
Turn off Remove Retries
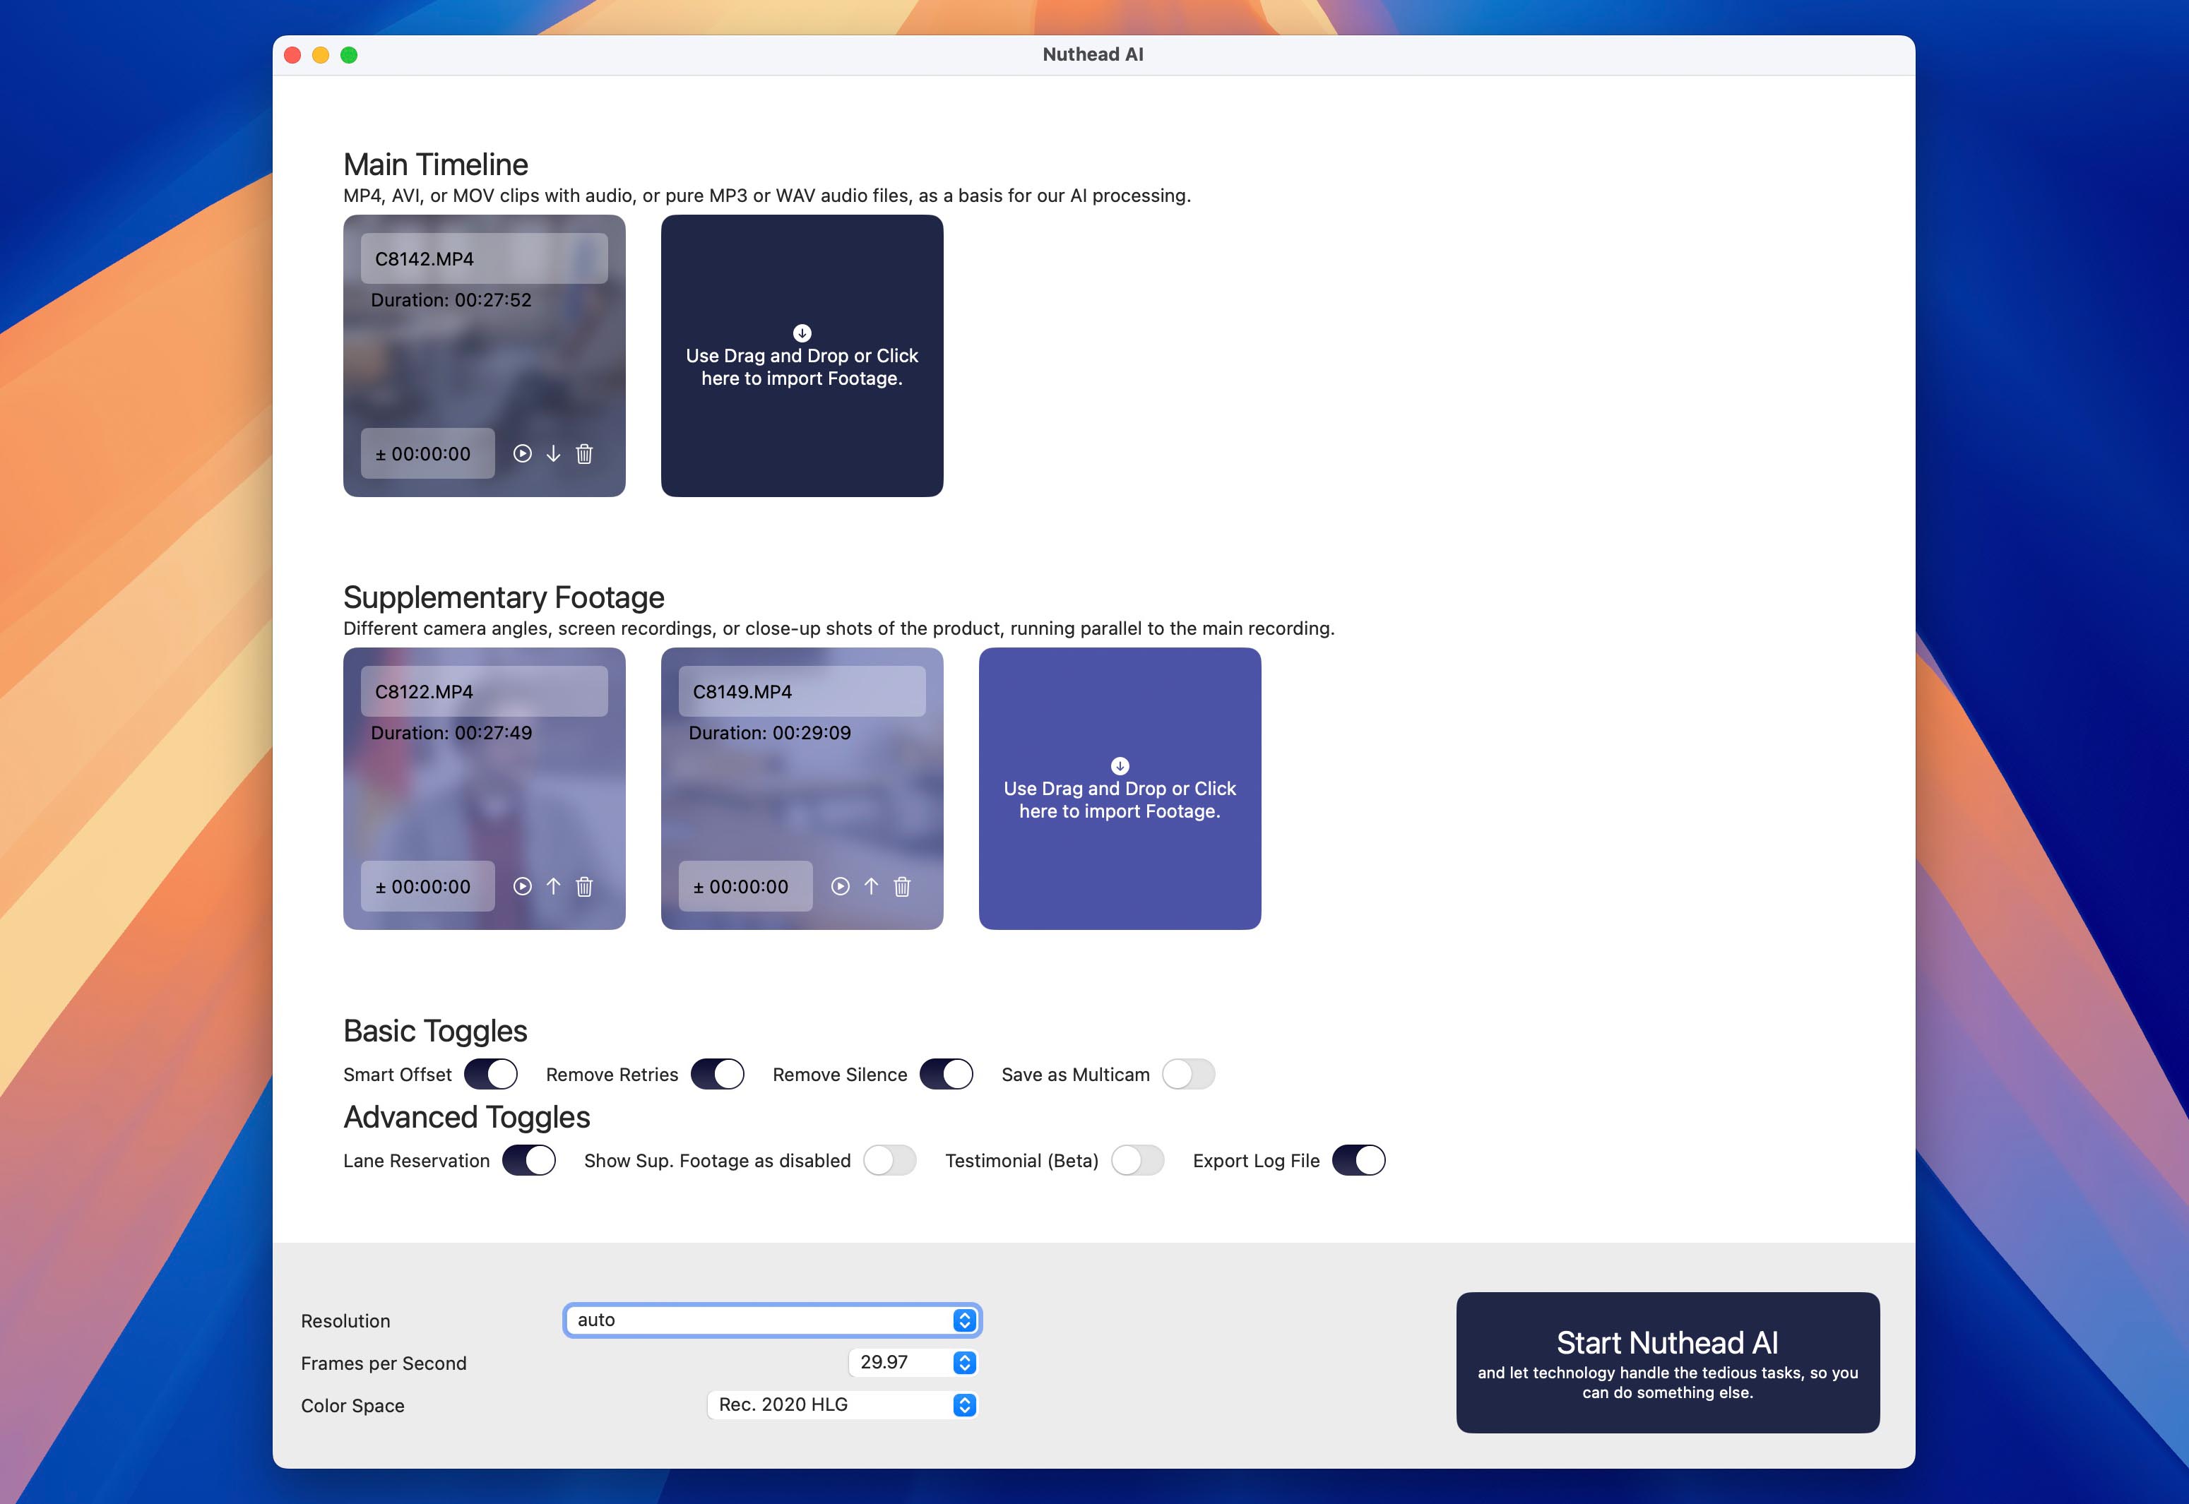click(x=718, y=1074)
